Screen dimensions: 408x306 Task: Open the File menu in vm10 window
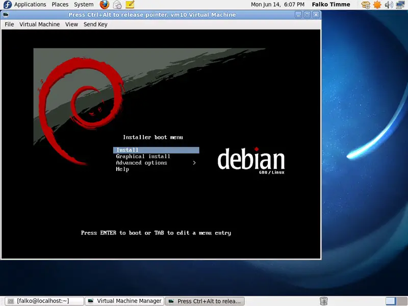tap(9, 24)
